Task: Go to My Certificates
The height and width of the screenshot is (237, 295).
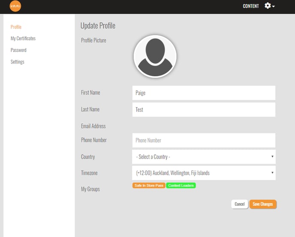Action: [x=23, y=39]
